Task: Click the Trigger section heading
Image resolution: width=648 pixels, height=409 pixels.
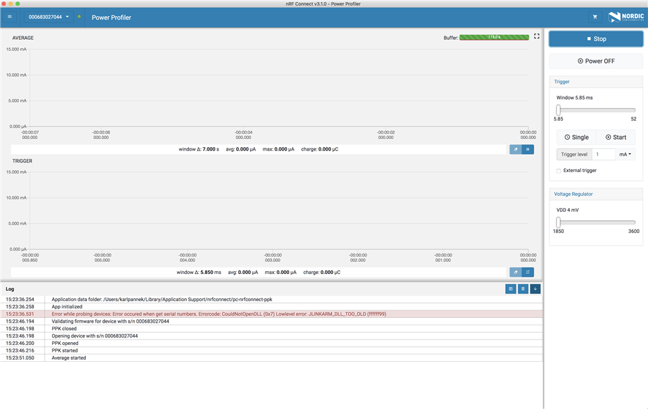Action: pyautogui.click(x=562, y=82)
